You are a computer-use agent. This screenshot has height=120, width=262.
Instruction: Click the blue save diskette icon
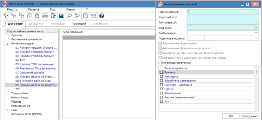tap(61, 16)
